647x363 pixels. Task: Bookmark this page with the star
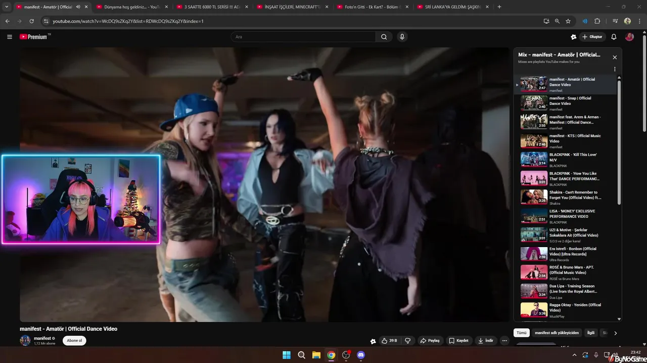tap(568, 21)
